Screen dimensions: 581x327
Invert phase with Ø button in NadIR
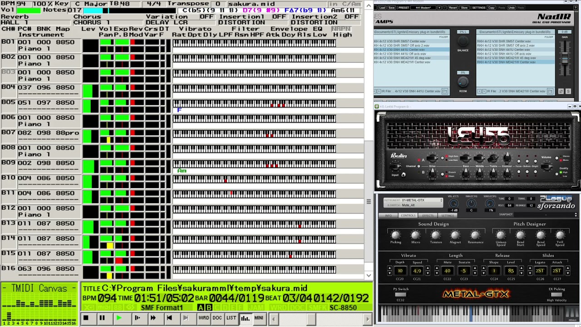(x=561, y=91)
